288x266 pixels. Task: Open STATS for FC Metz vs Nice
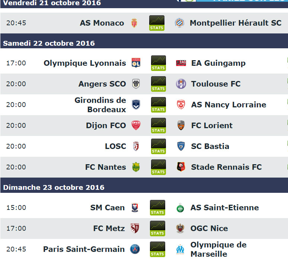pos(157,228)
